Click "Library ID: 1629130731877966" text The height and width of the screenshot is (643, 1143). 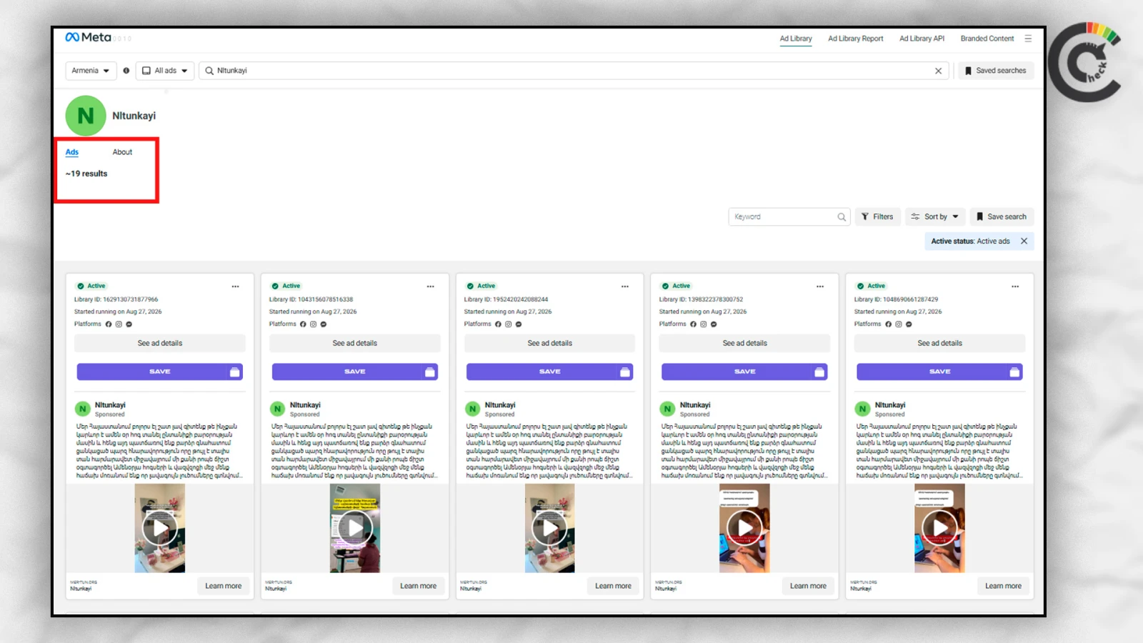click(x=116, y=300)
